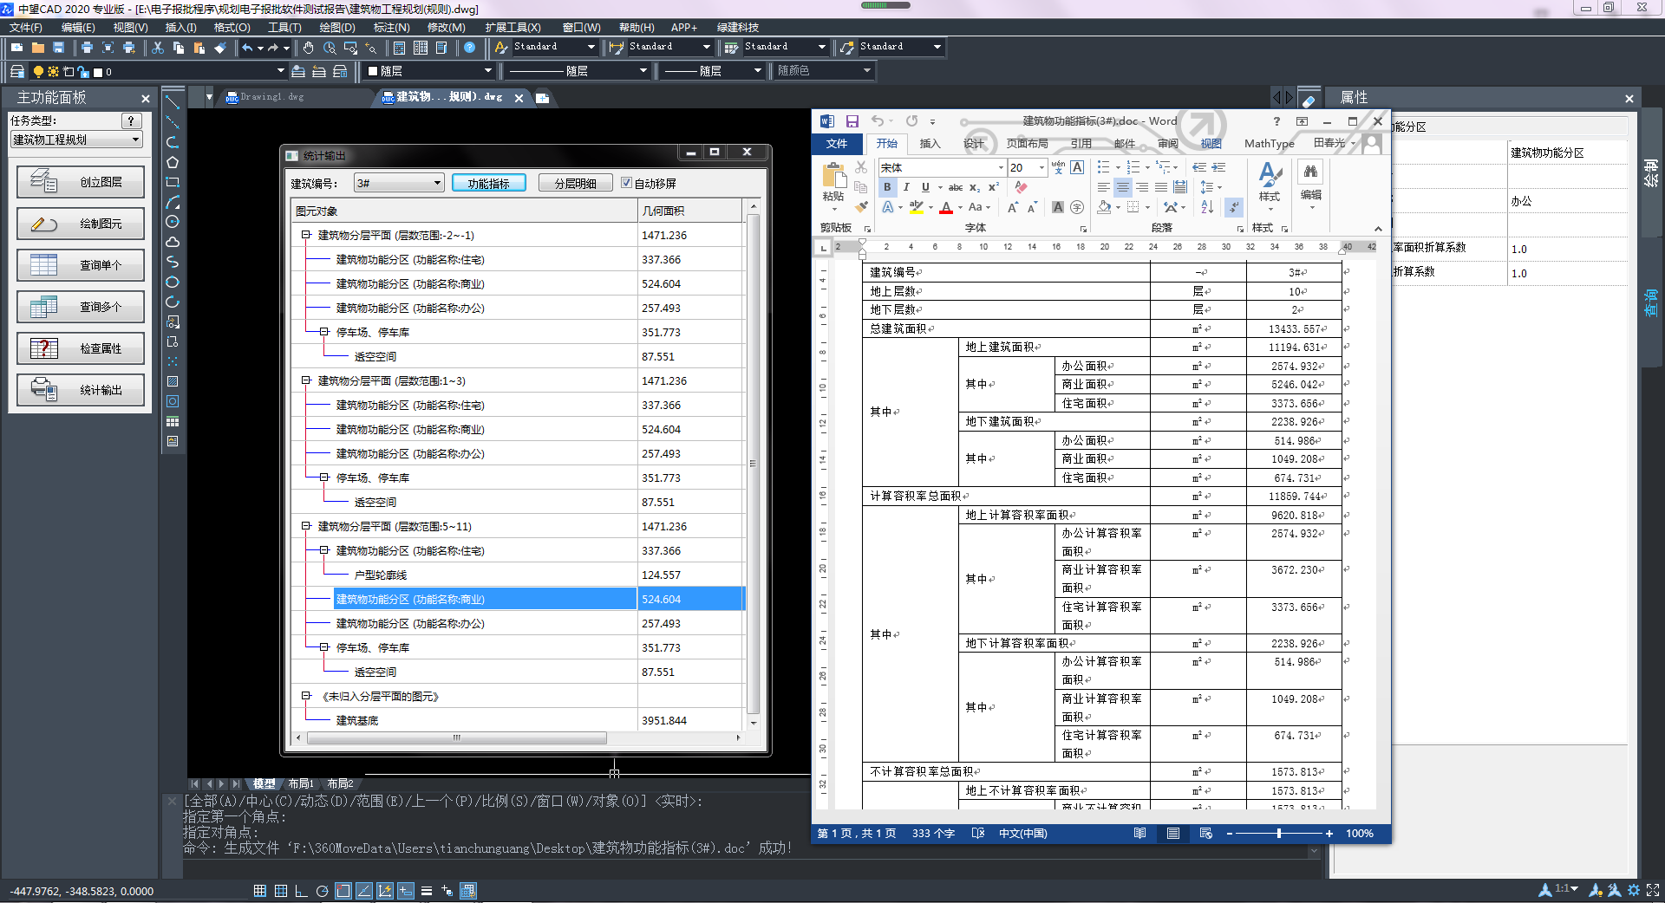Open the 建筑编号 dropdown showing 3#

pos(399,183)
